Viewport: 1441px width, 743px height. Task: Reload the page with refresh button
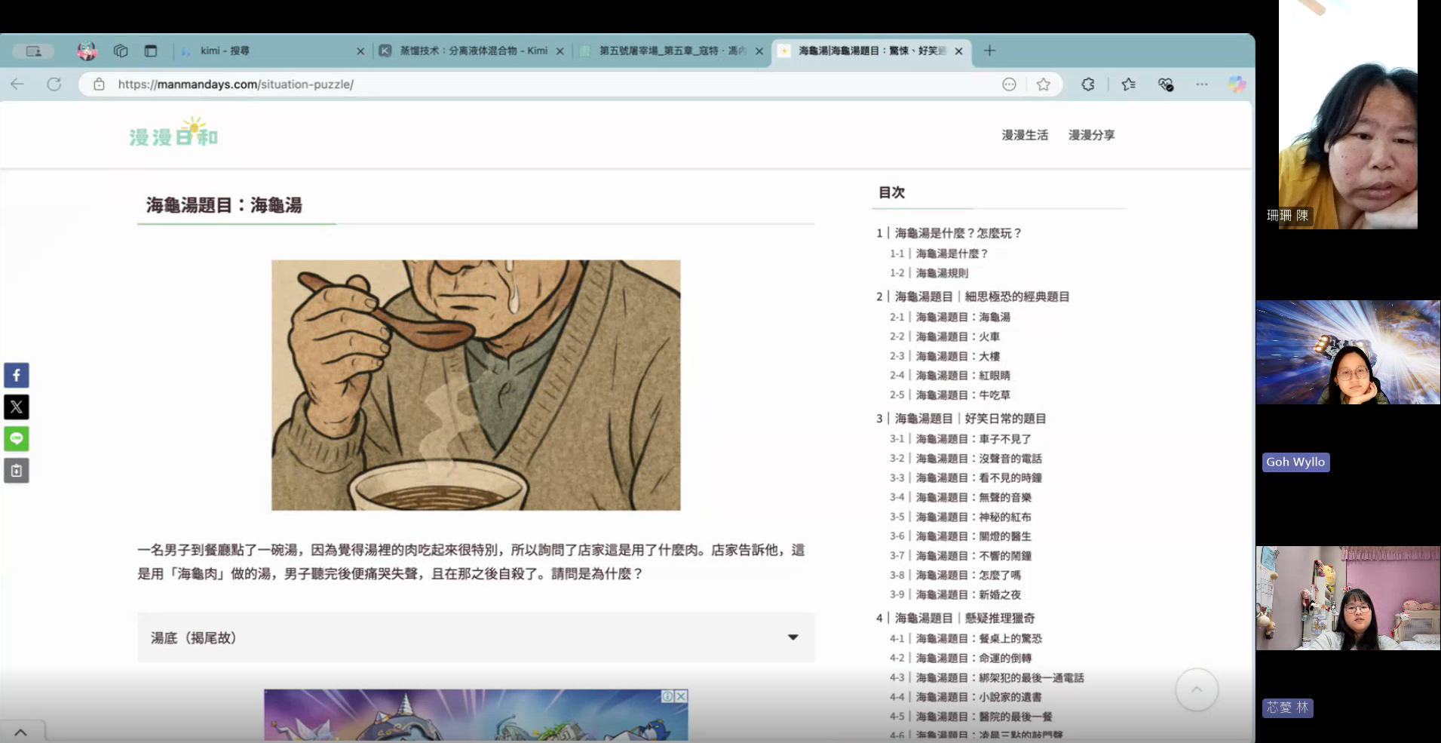54,84
